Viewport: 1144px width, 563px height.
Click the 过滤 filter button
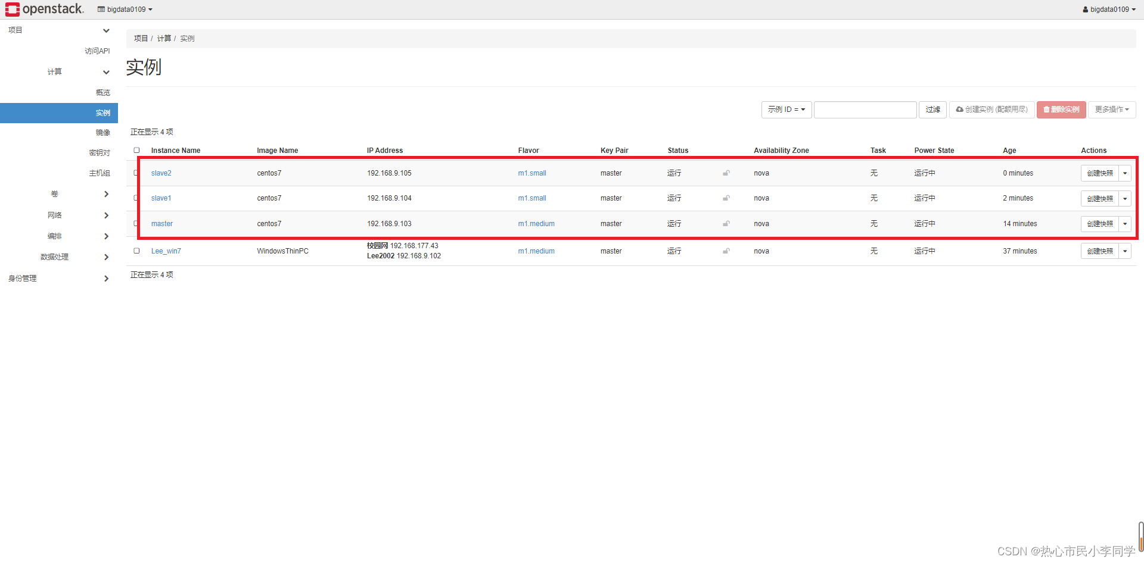click(932, 110)
